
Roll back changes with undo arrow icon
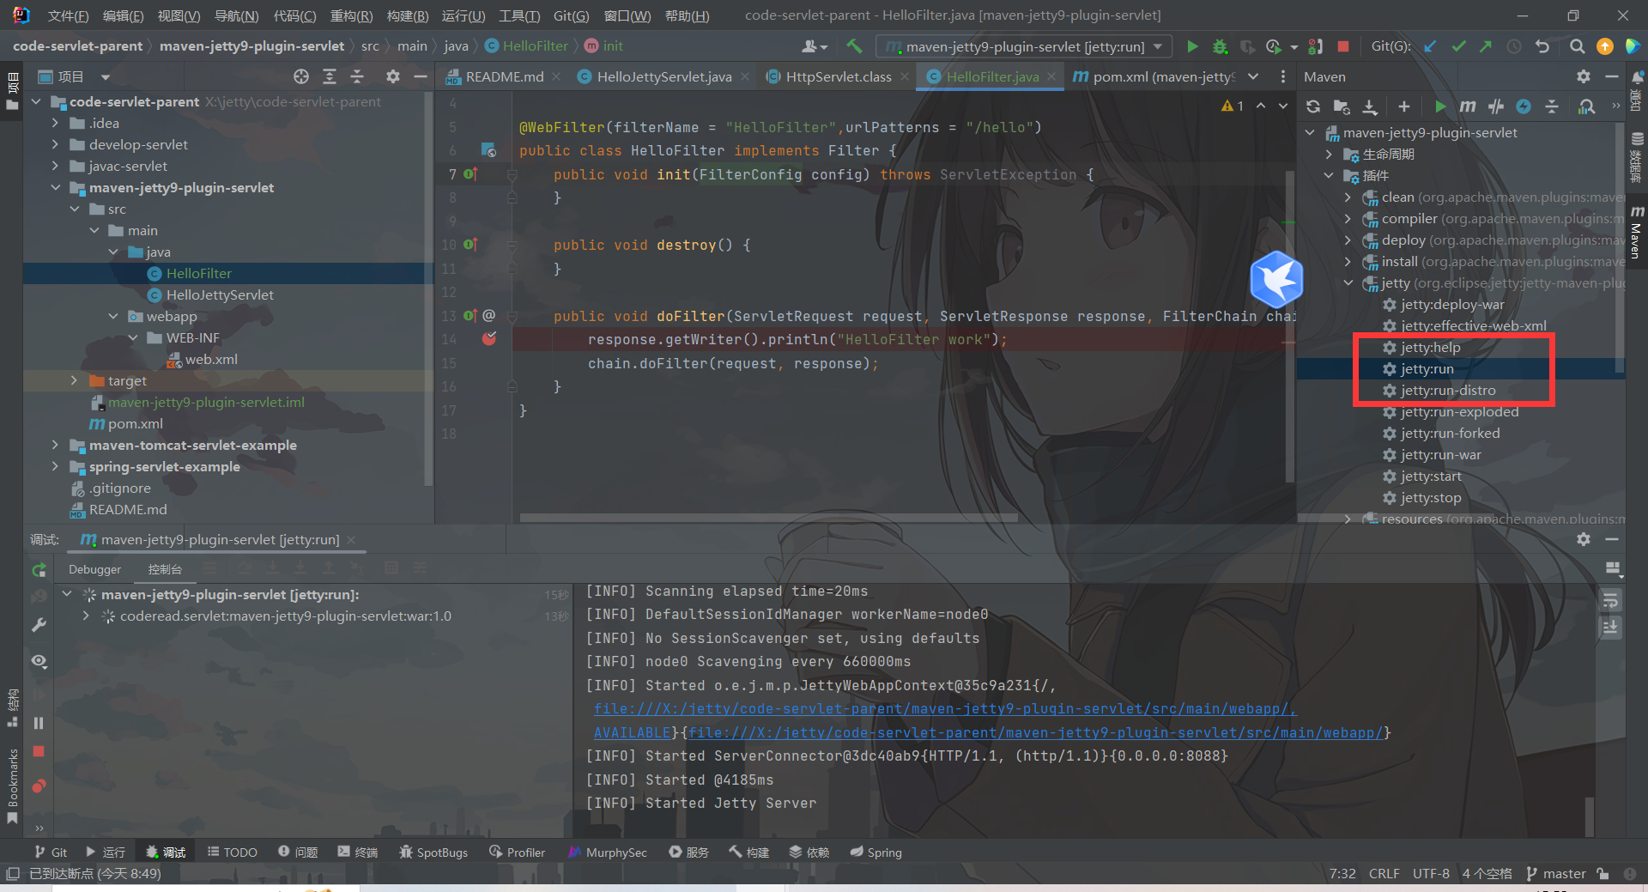pos(1542,46)
